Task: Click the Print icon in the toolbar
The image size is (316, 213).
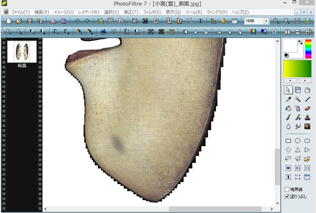Action: pyautogui.click(x=53, y=21)
